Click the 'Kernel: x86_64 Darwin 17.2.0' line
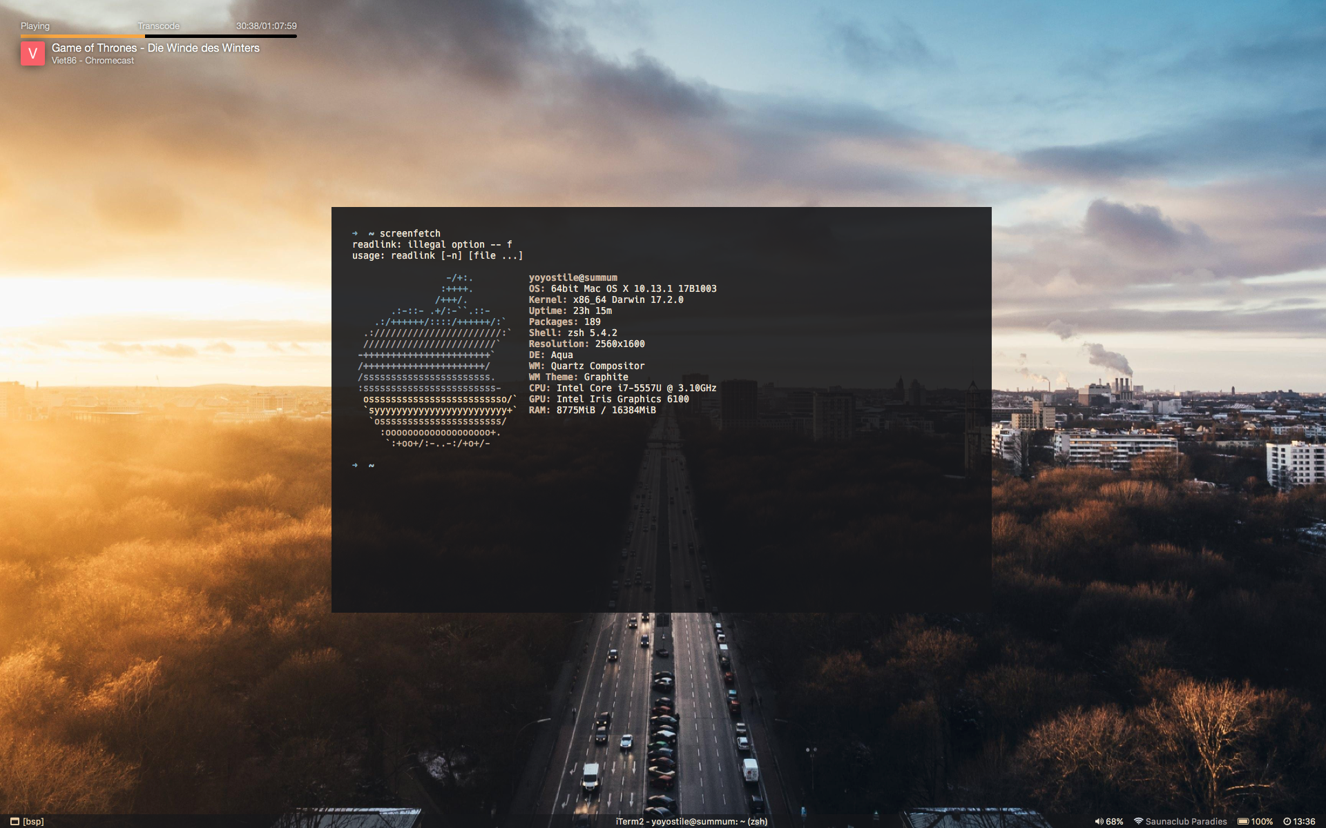 (606, 299)
